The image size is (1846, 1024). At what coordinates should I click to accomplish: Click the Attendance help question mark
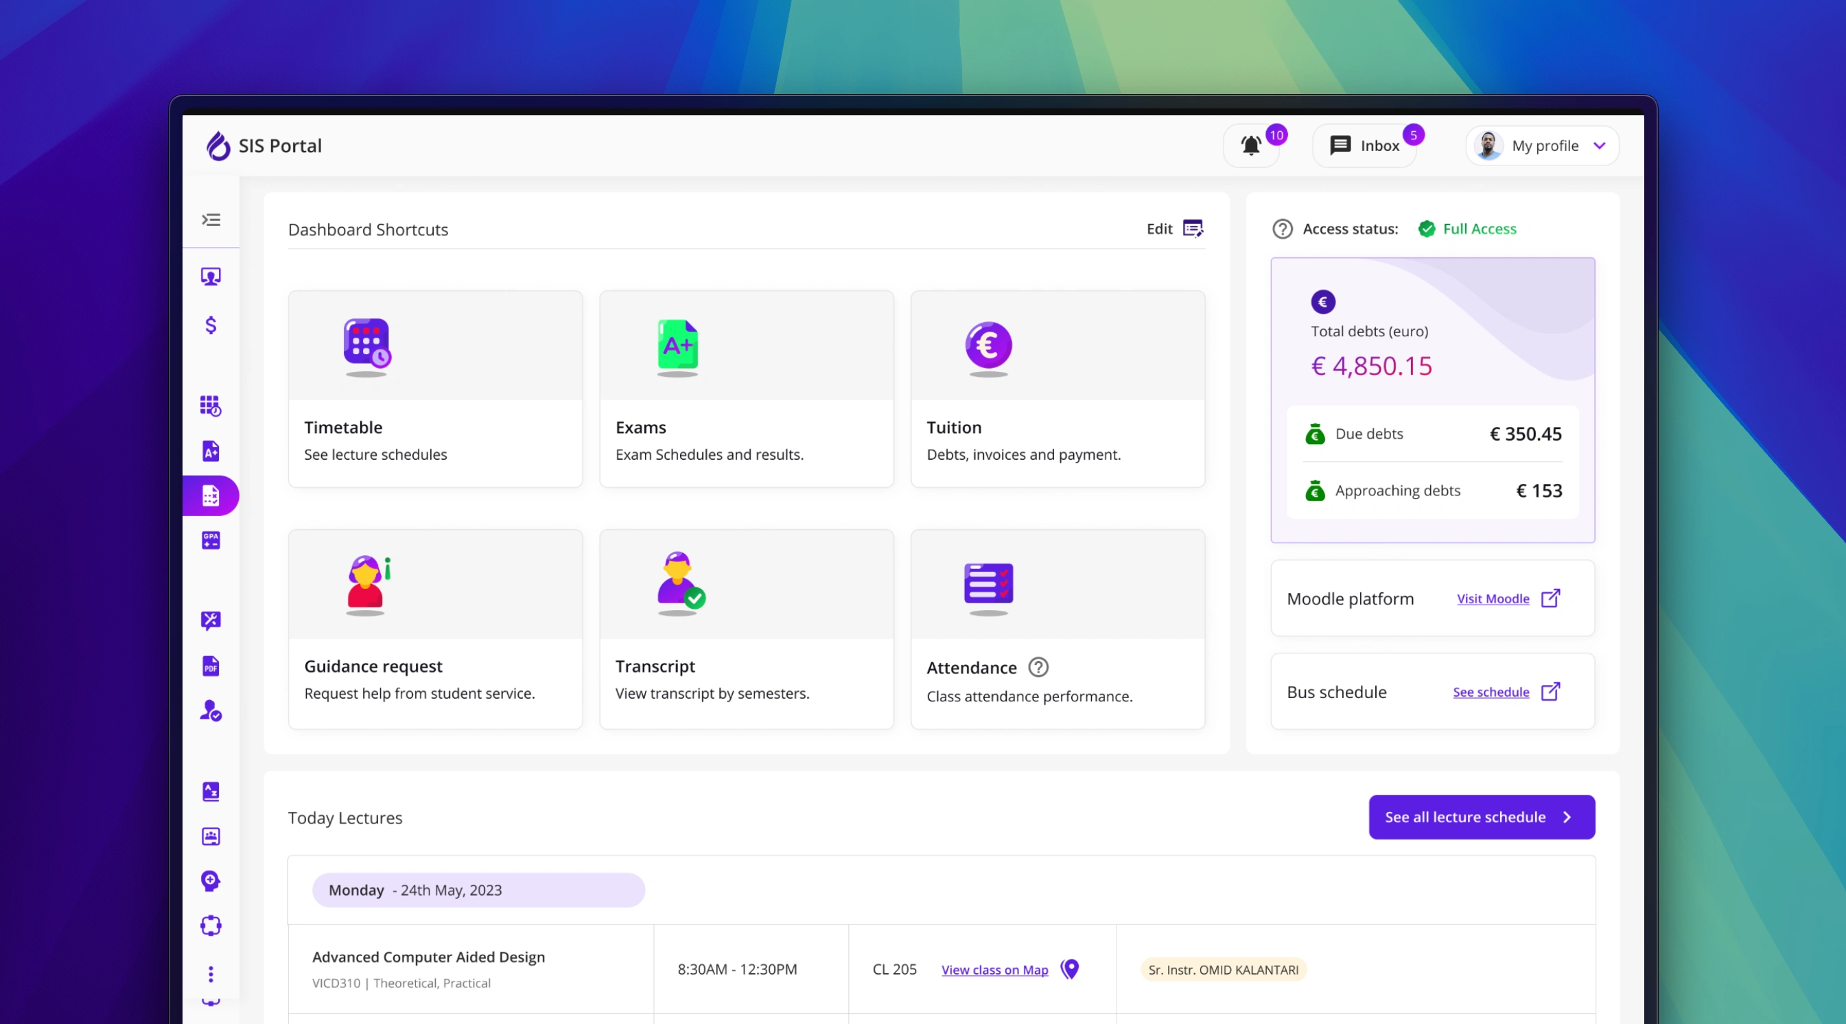[x=1038, y=667]
